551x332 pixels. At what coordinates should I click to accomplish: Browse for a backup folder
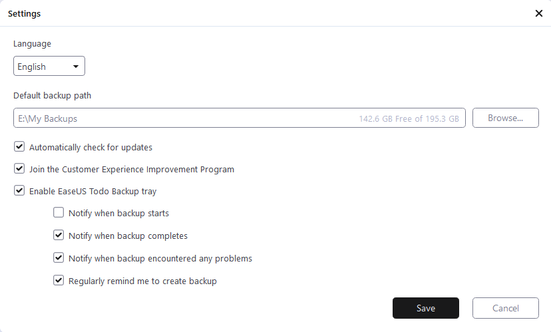[505, 118]
